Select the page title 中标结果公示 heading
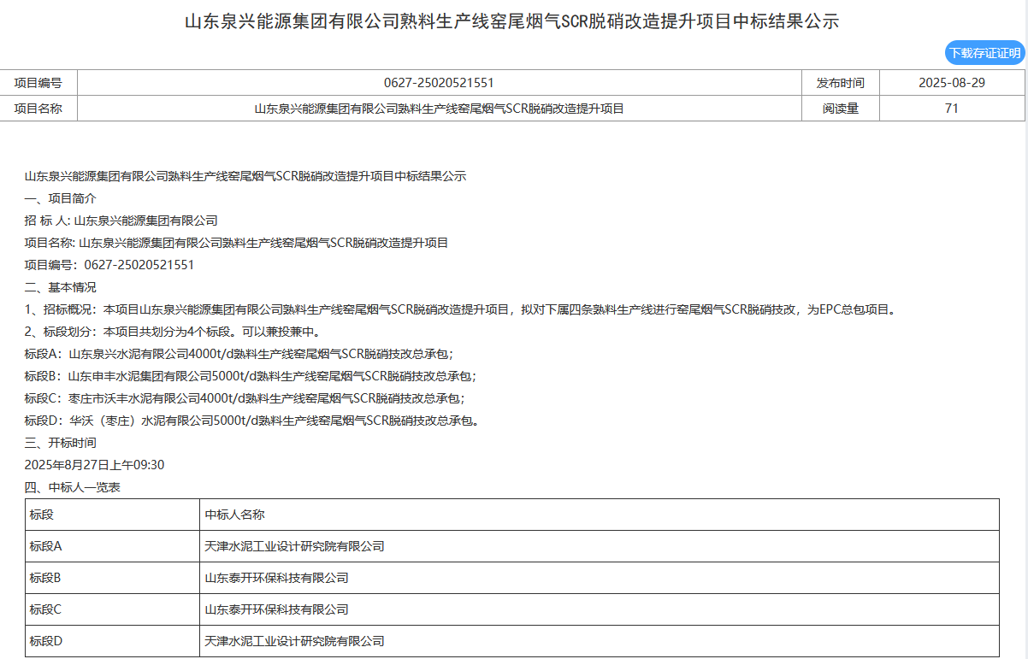 (x=512, y=21)
